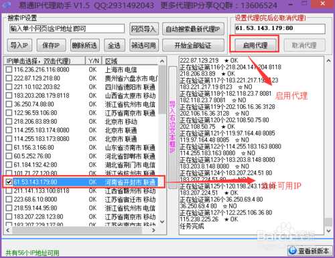This screenshot has width=335, height=258.
Task: Click the vertical 导入右边文本框IP button
Action: click(x=172, y=127)
